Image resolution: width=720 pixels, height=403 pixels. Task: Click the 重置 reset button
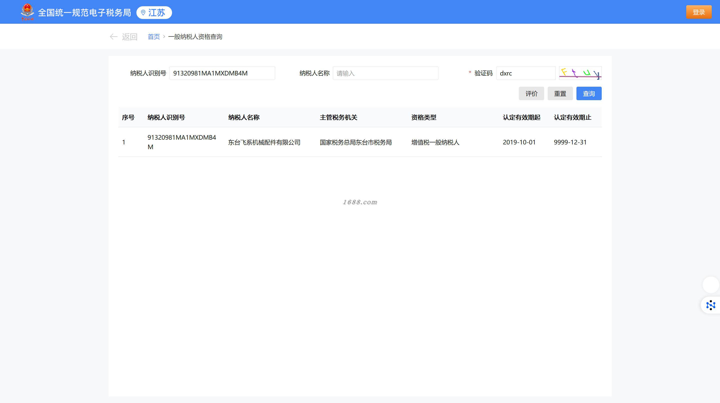pos(560,93)
